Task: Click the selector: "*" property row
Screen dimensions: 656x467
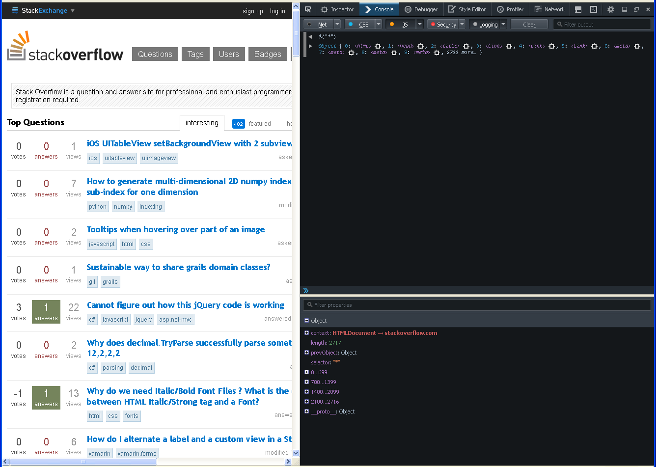Action: coord(477,362)
